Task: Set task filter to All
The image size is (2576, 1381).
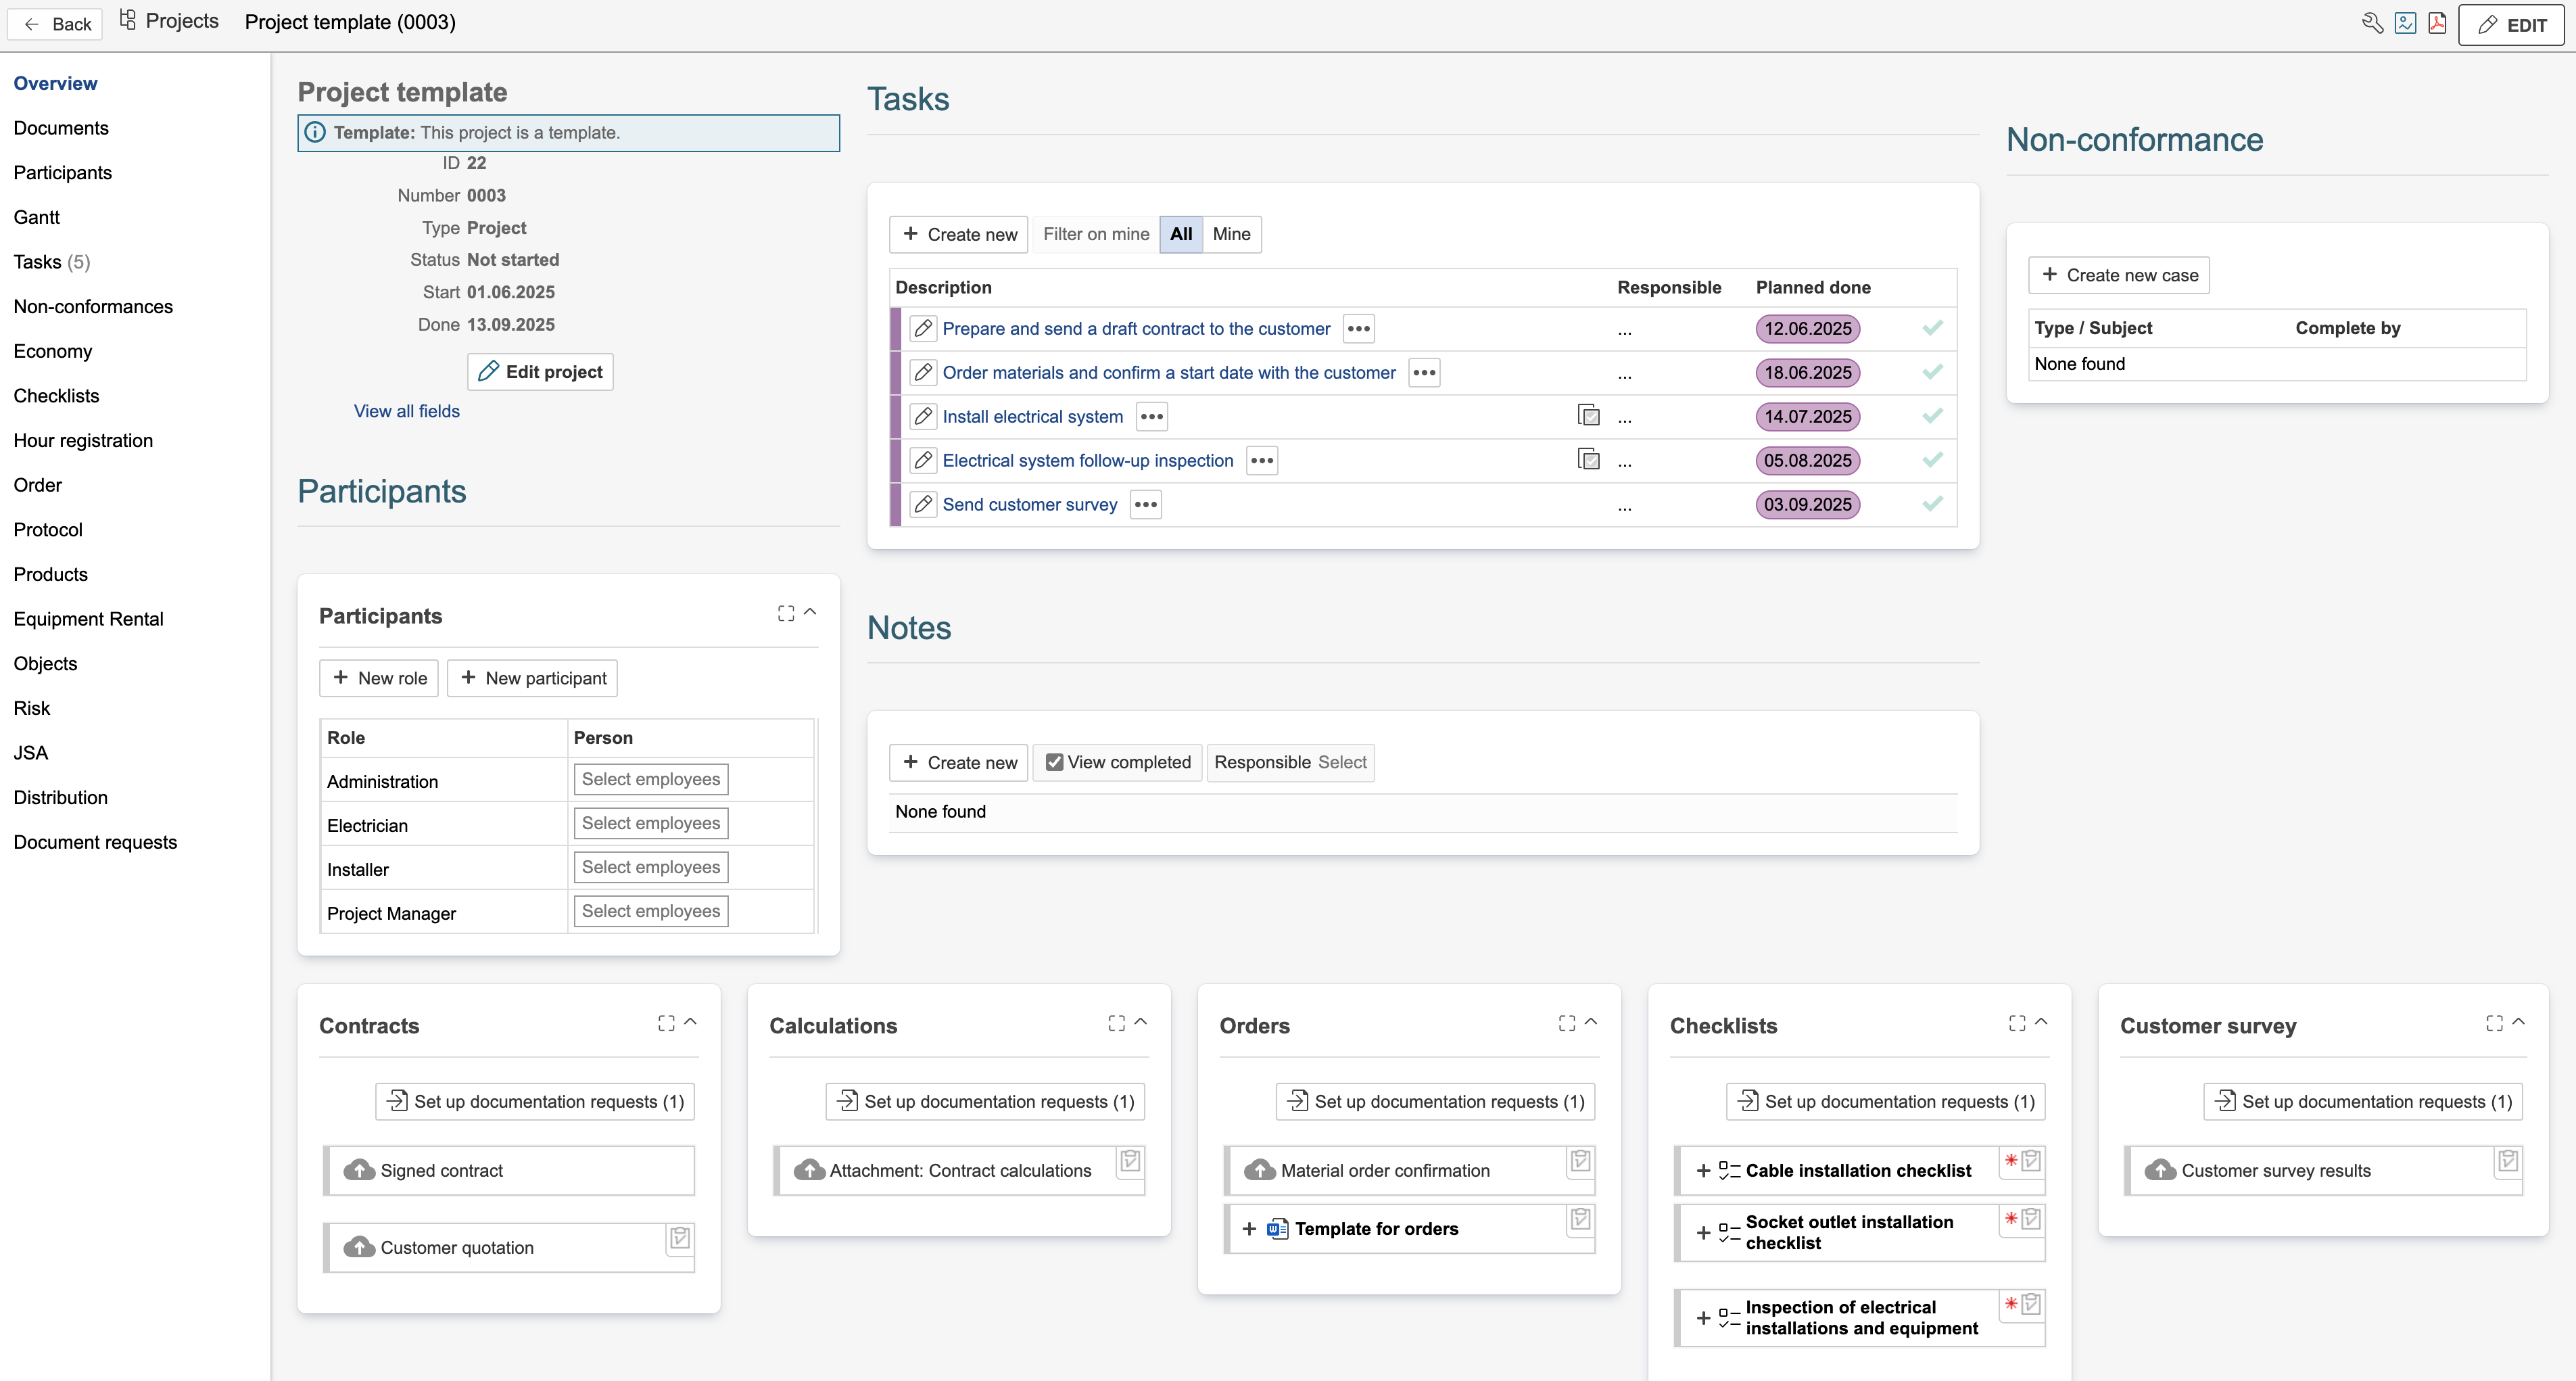Action: pyautogui.click(x=1181, y=234)
